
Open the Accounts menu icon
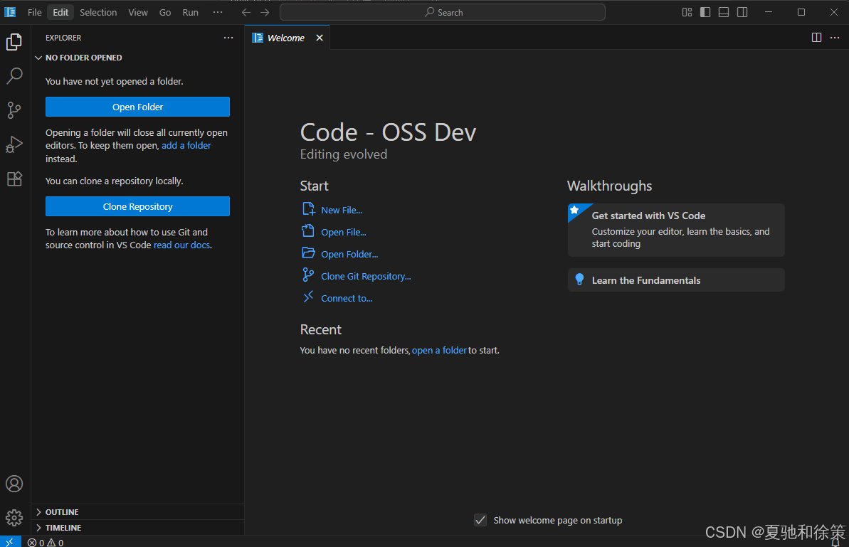click(14, 484)
